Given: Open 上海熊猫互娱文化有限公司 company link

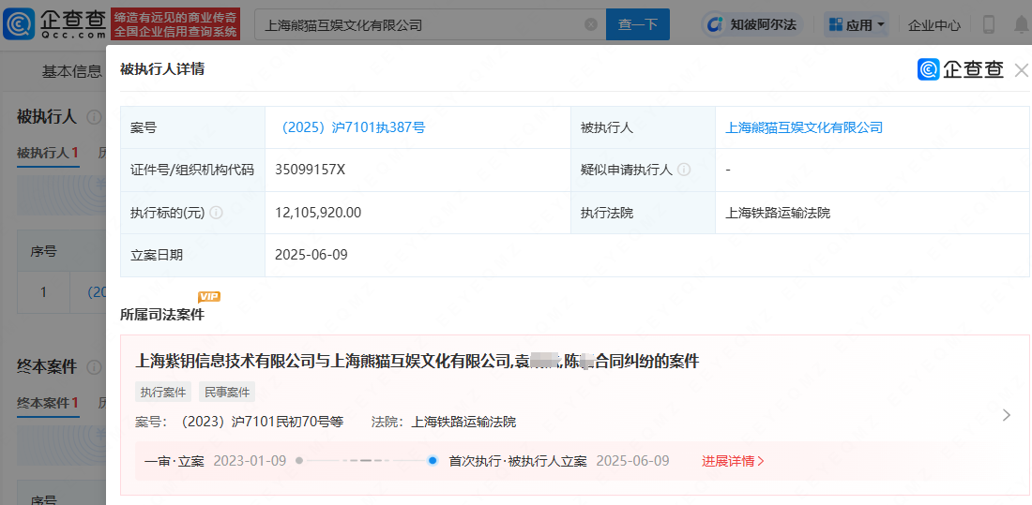Looking at the screenshot, I should tap(803, 127).
